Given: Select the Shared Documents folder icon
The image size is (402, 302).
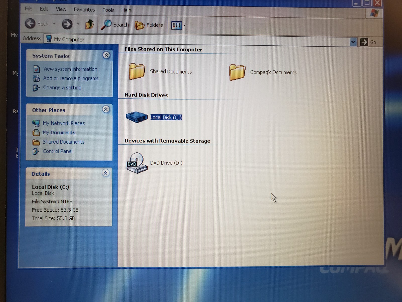Looking at the screenshot, I should [x=137, y=71].
